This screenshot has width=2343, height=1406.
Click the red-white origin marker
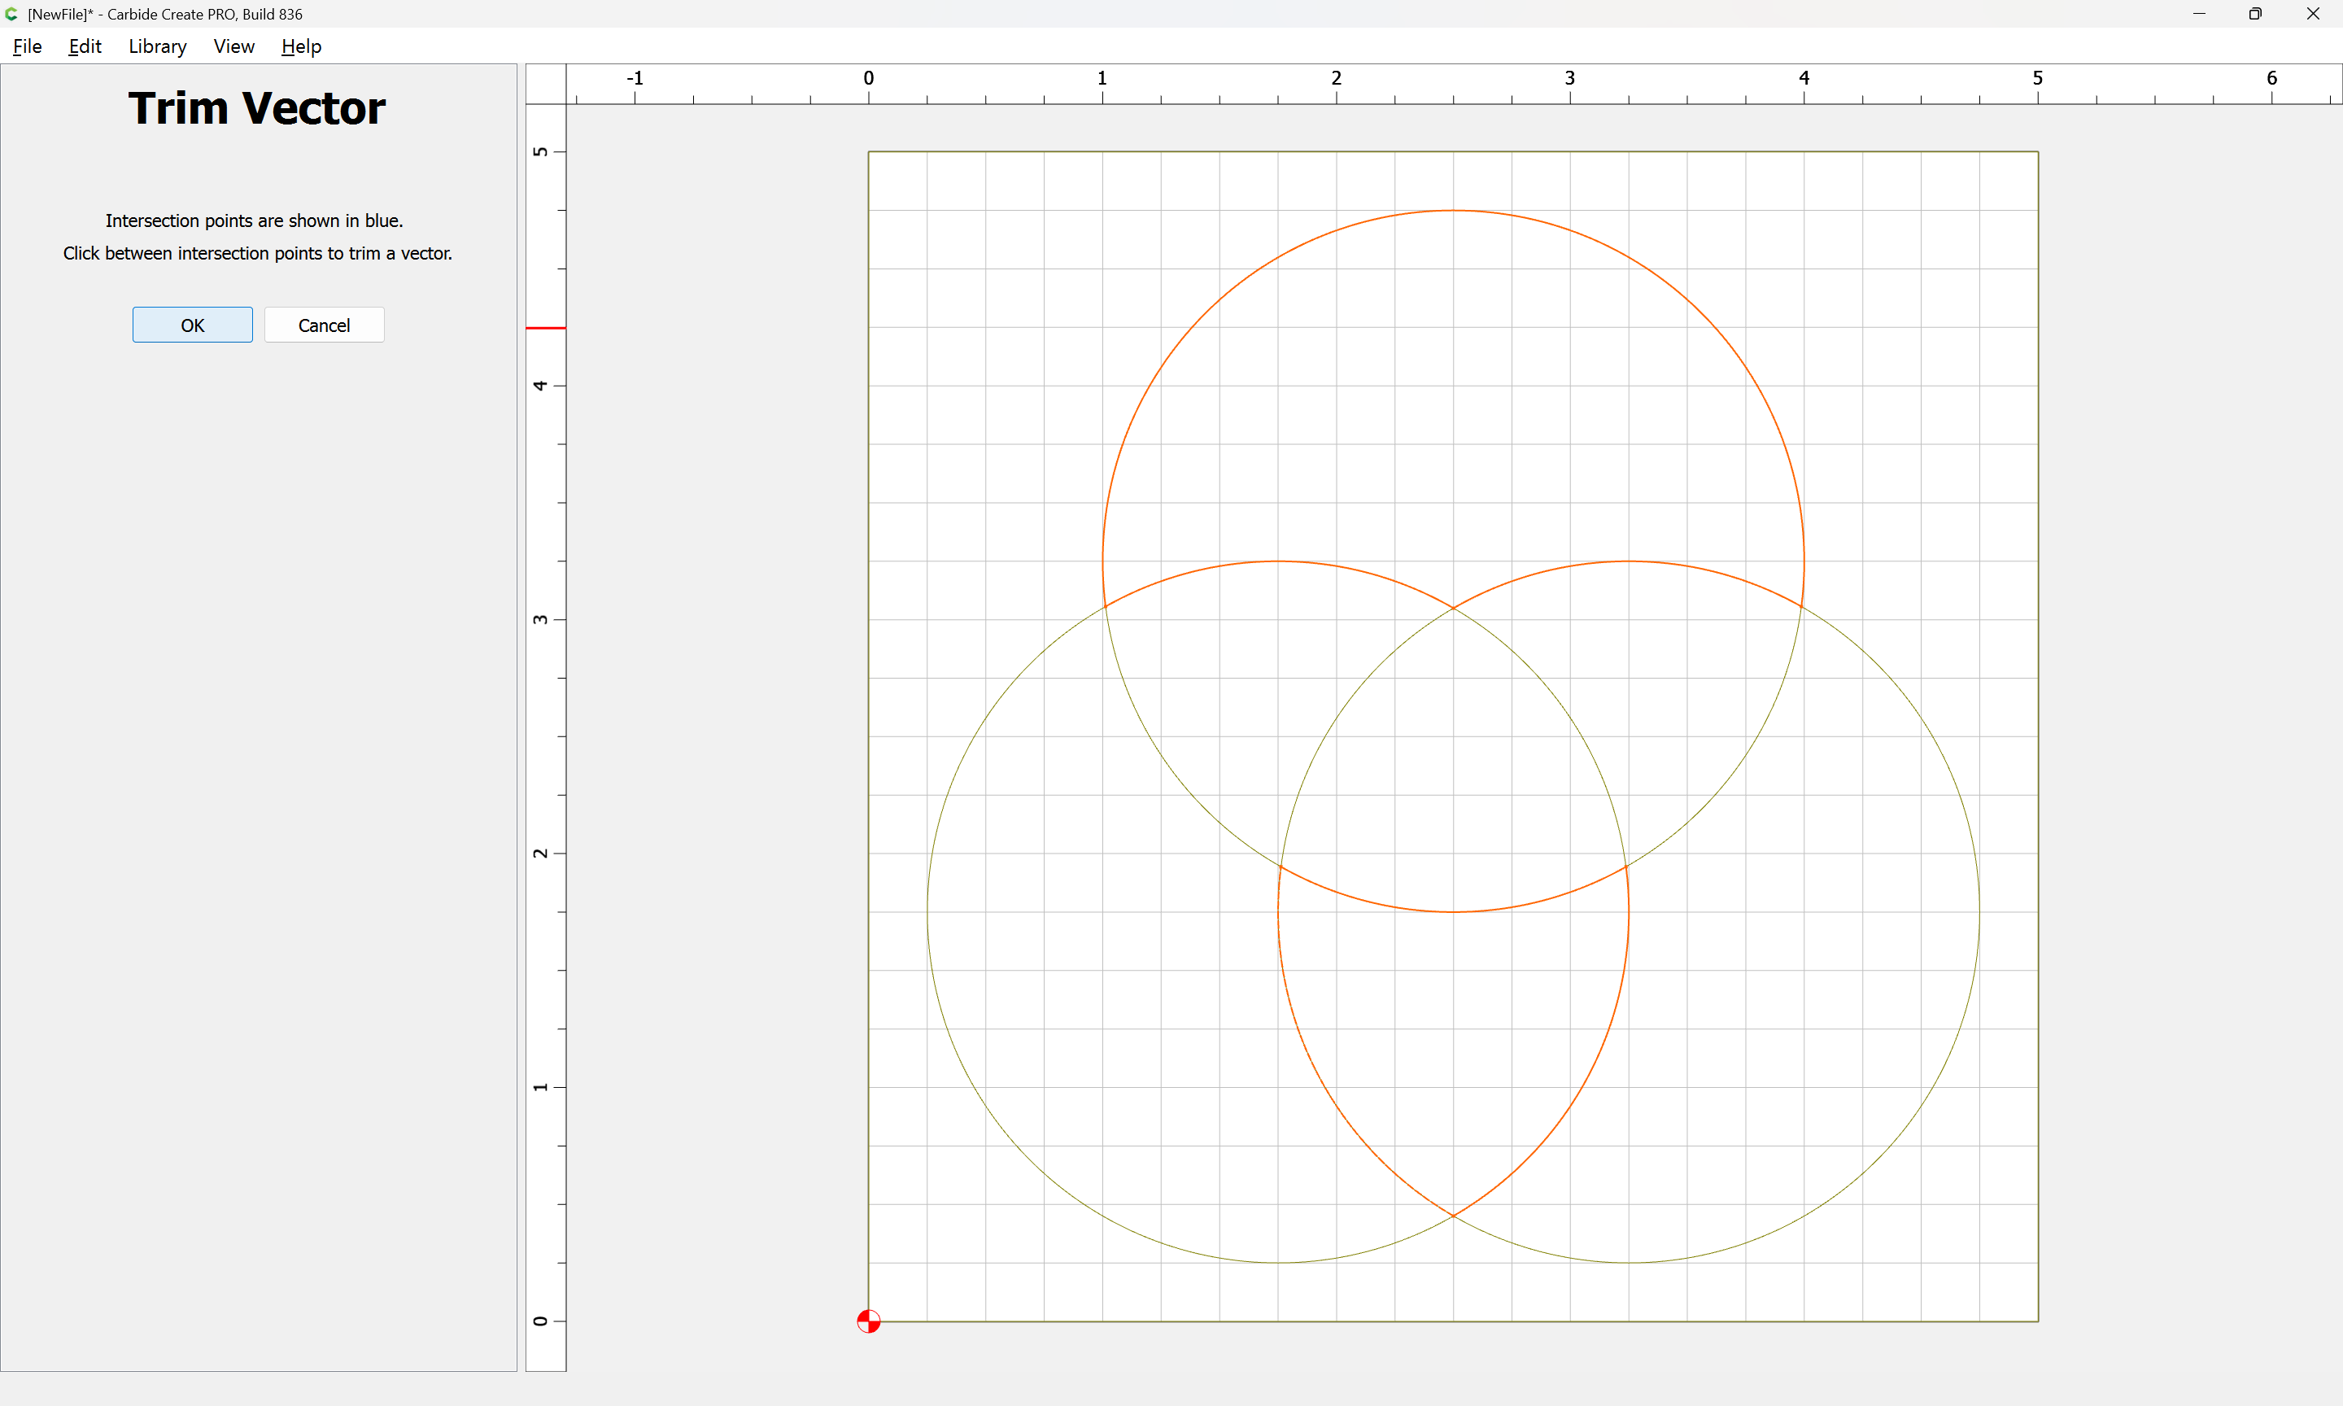[x=868, y=1321]
